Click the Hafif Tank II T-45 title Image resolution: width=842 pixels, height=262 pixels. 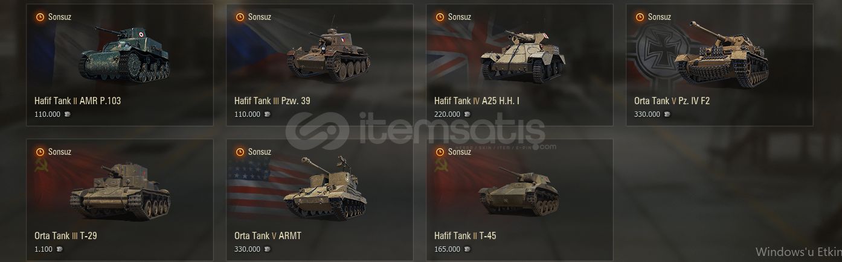coord(465,235)
